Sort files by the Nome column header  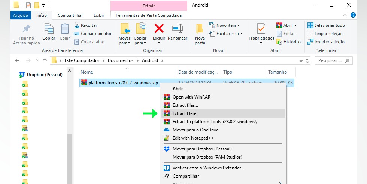pos(87,72)
